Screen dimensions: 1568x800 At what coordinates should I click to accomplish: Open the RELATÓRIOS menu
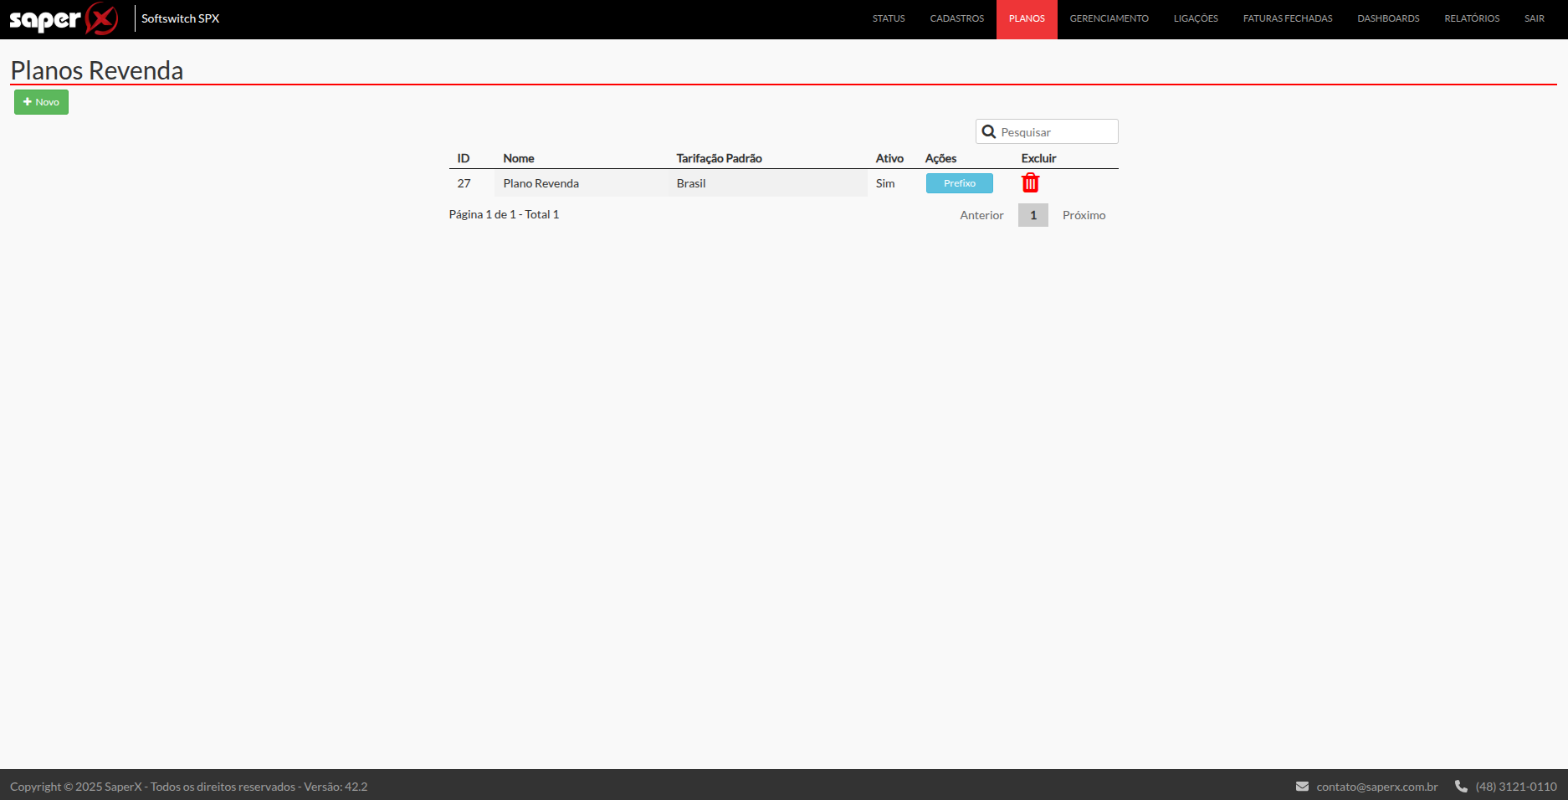1472,18
